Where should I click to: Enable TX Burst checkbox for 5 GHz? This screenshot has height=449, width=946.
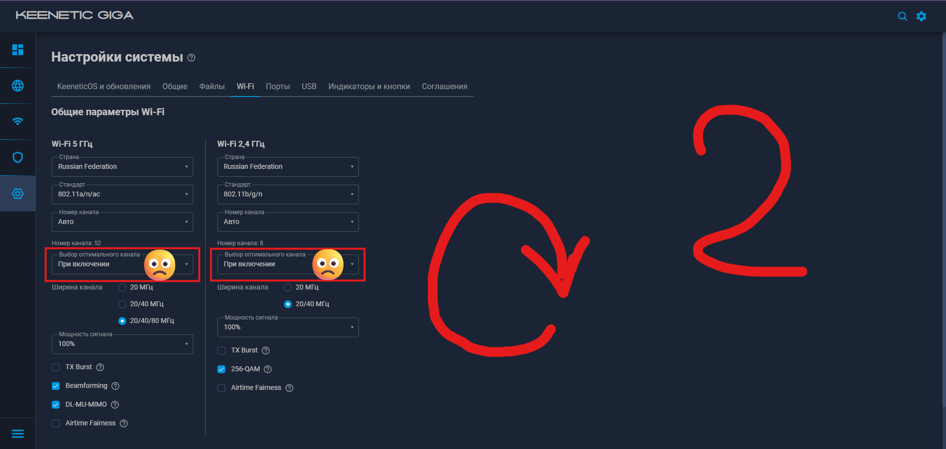[x=56, y=367]
